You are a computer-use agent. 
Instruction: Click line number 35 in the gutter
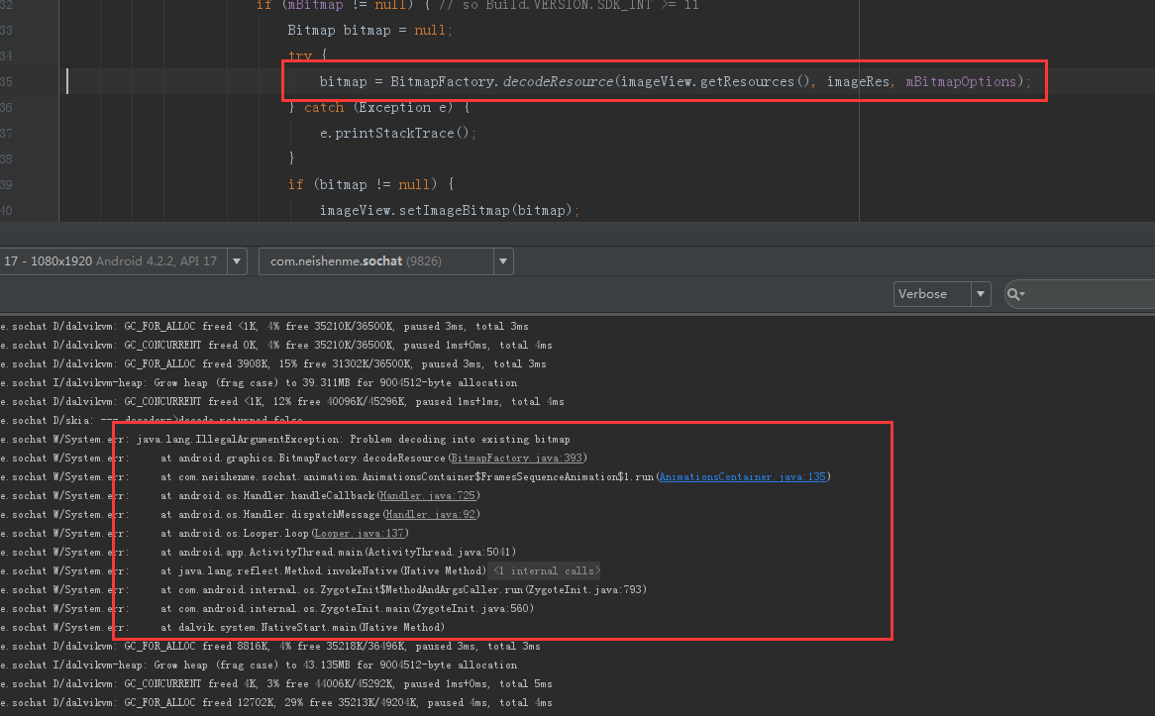[x=7, y=82]
